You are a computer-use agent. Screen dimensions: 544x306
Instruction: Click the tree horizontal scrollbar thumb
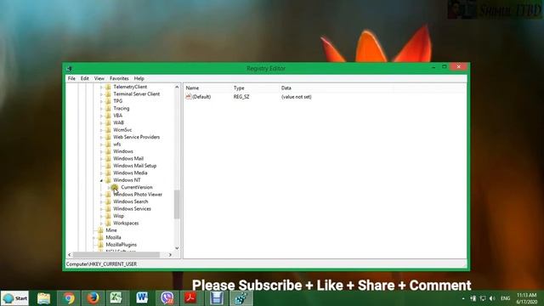pos(116,255)
